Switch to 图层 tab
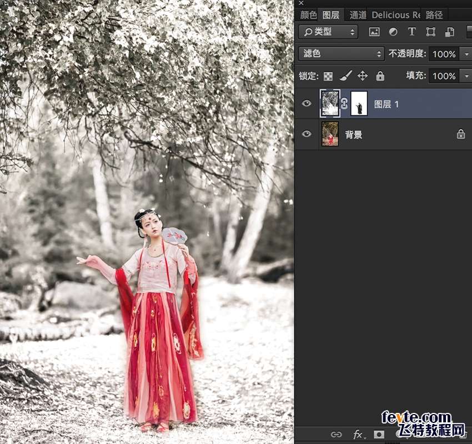Image resolution: width=472 pixels, height=444 pixels. coord(331,15)
